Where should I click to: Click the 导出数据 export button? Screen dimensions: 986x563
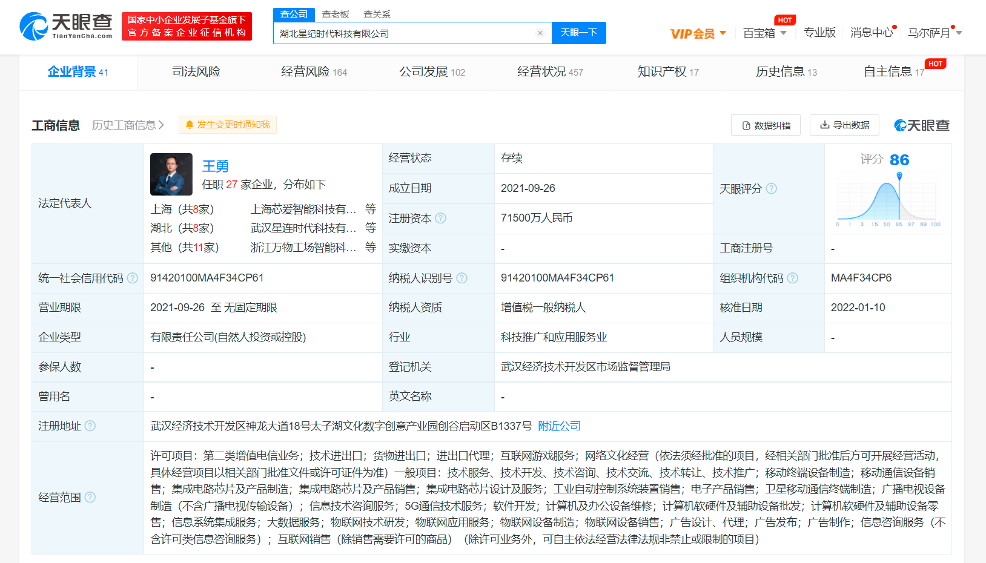point(844,125)
